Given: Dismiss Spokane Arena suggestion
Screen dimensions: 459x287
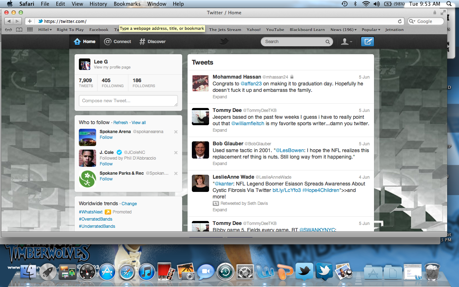Looking at the screenshot, I should 176,132.
